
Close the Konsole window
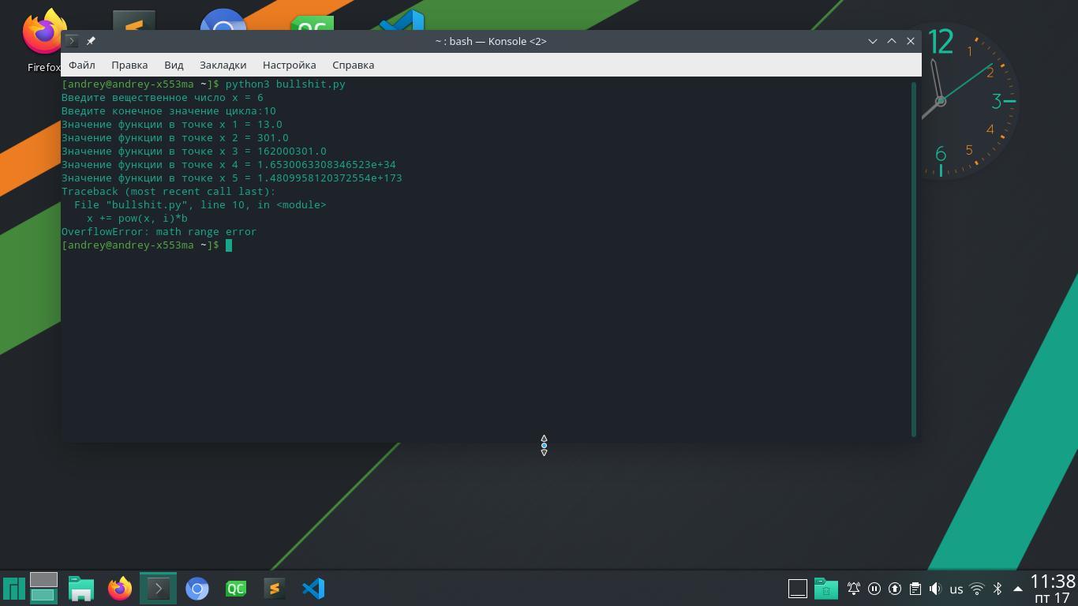[911, 41]
